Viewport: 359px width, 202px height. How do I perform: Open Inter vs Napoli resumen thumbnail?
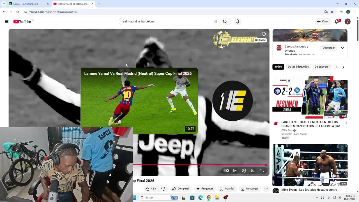[x=310, y=97]
